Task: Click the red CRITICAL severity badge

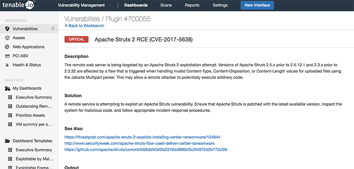Action: tap(77, 39)
